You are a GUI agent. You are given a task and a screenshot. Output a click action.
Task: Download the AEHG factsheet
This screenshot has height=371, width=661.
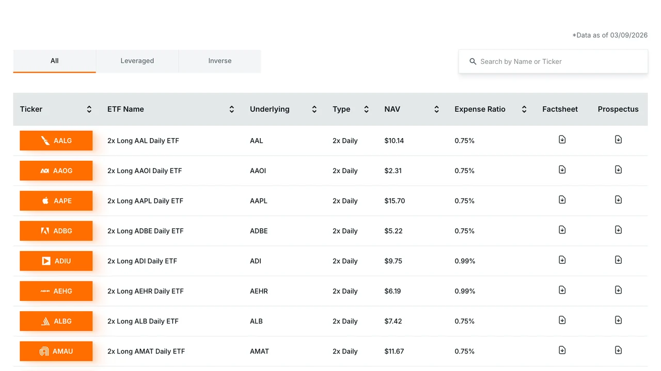(x=562, y=290)
